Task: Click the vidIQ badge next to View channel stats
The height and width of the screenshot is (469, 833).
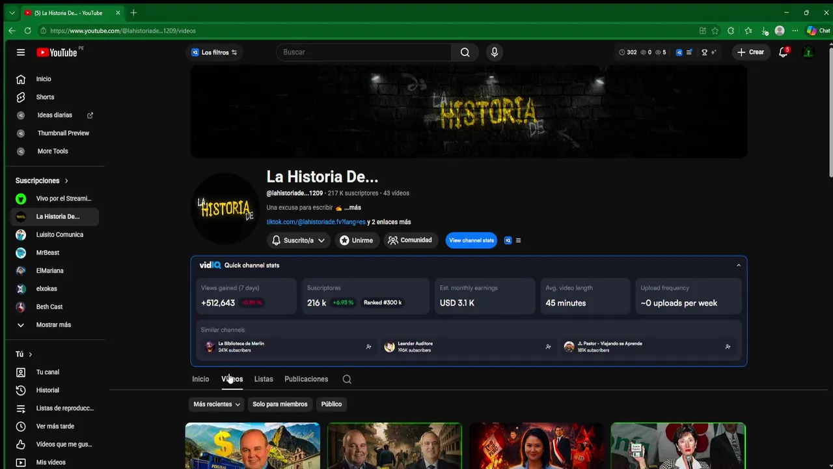Action: (x=508, y=240)
